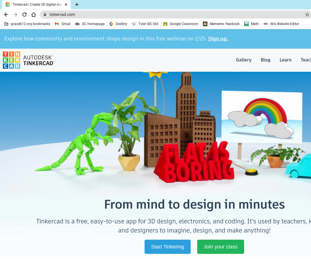Click the browser home icon
The width and height of the screenshot is (311, 259).
[34, 14]
